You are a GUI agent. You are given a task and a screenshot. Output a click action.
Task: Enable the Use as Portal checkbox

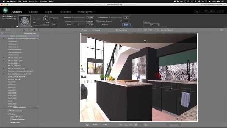pos(9,123)
